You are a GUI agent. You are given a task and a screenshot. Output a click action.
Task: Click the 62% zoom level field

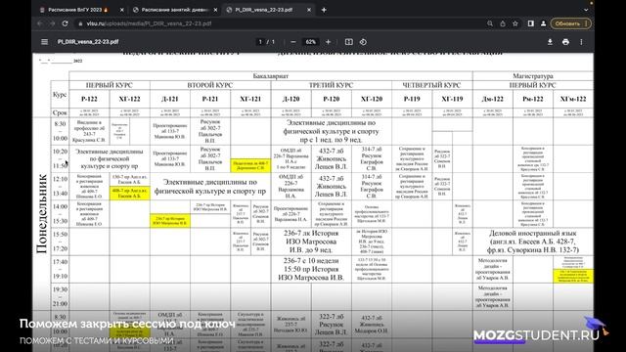pos(311,42)
